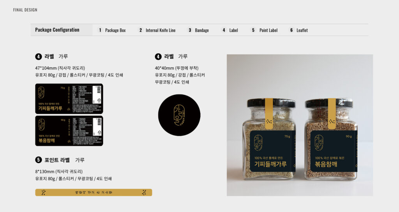Click the FINAL DESIGN heading text

(25, 10)
